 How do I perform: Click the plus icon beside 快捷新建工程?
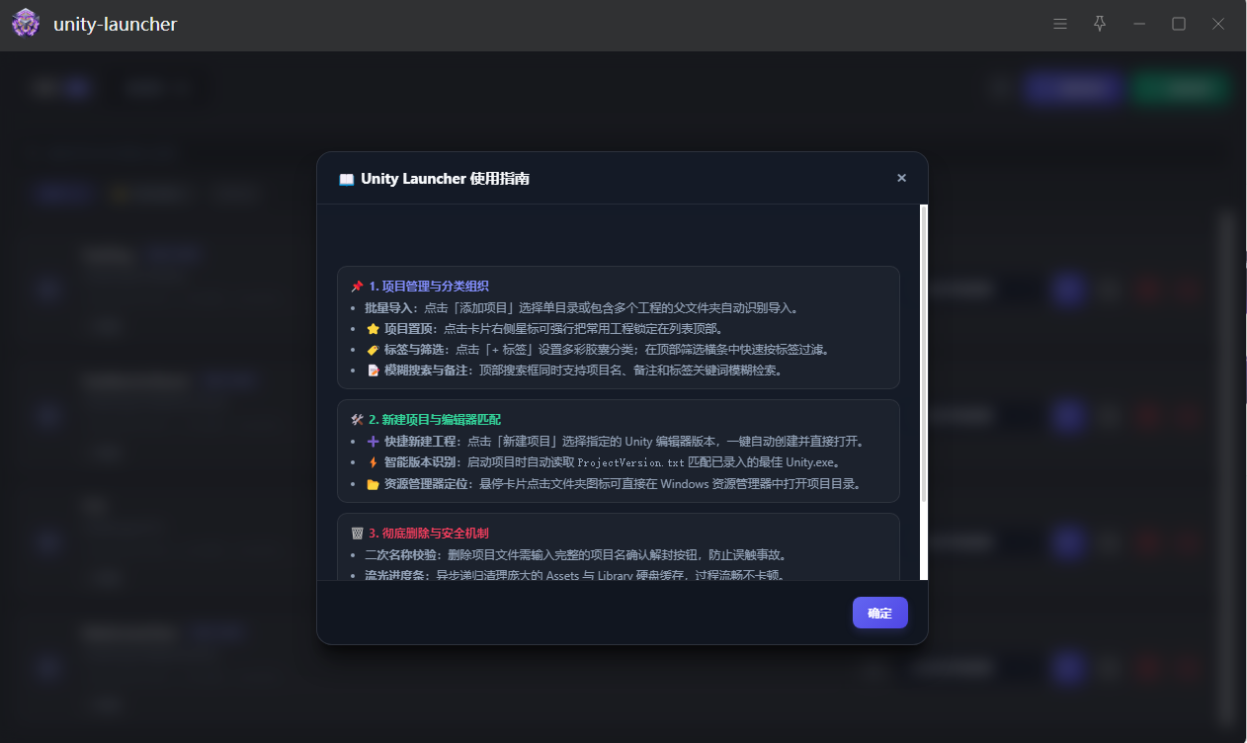coord(373,442)
